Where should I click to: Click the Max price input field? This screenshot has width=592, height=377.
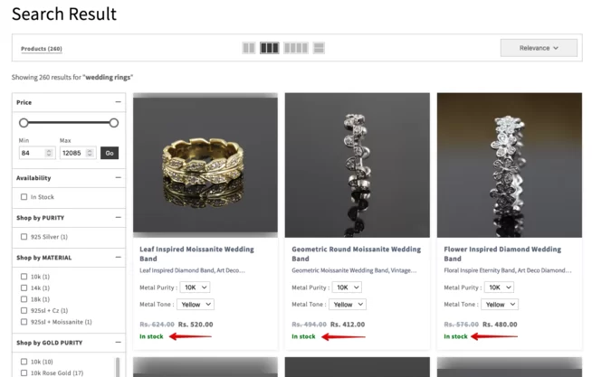click(x=78, y=153)
